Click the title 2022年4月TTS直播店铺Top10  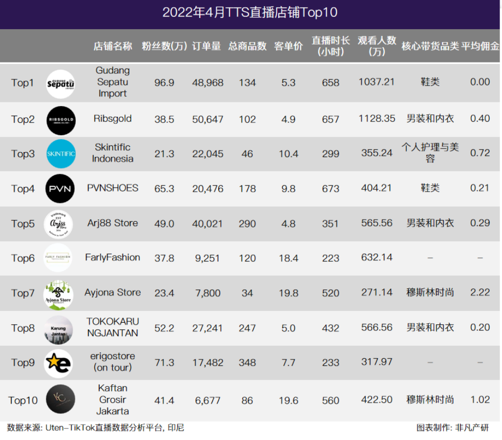(x=250, y=12)
